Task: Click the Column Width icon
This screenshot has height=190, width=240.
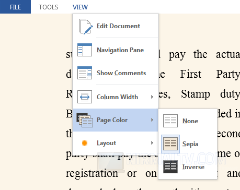Action: (85, 97)
